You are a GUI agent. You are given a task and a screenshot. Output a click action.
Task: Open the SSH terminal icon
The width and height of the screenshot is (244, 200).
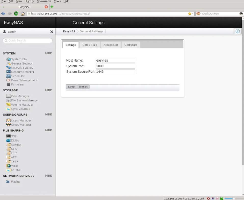click(8, 136)
